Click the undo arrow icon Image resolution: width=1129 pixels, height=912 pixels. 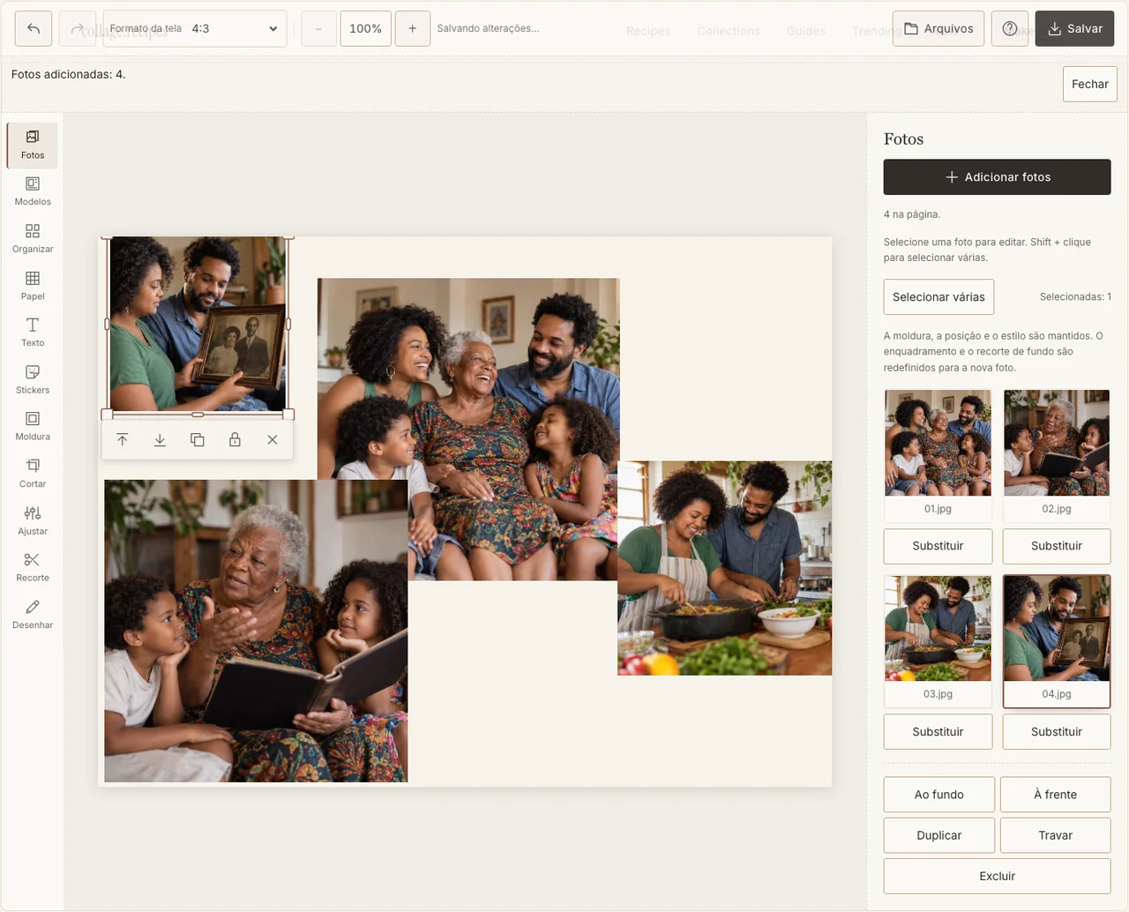click(34, 28)
